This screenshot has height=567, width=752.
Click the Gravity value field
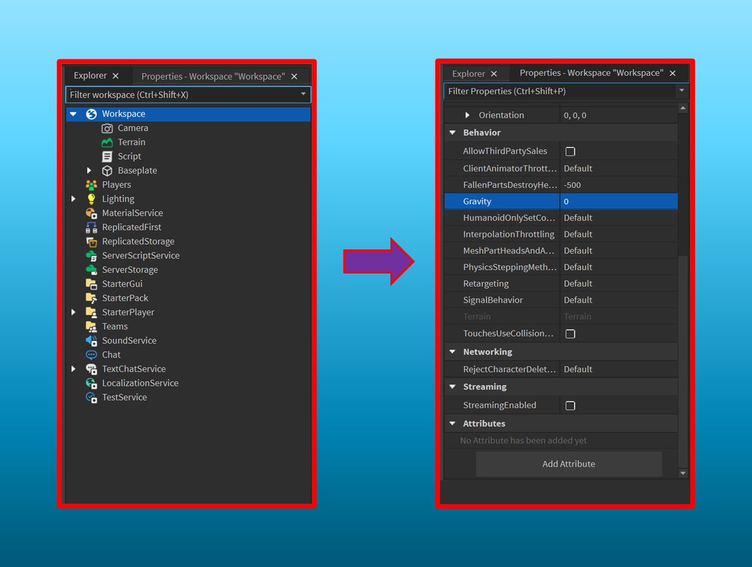619,201
